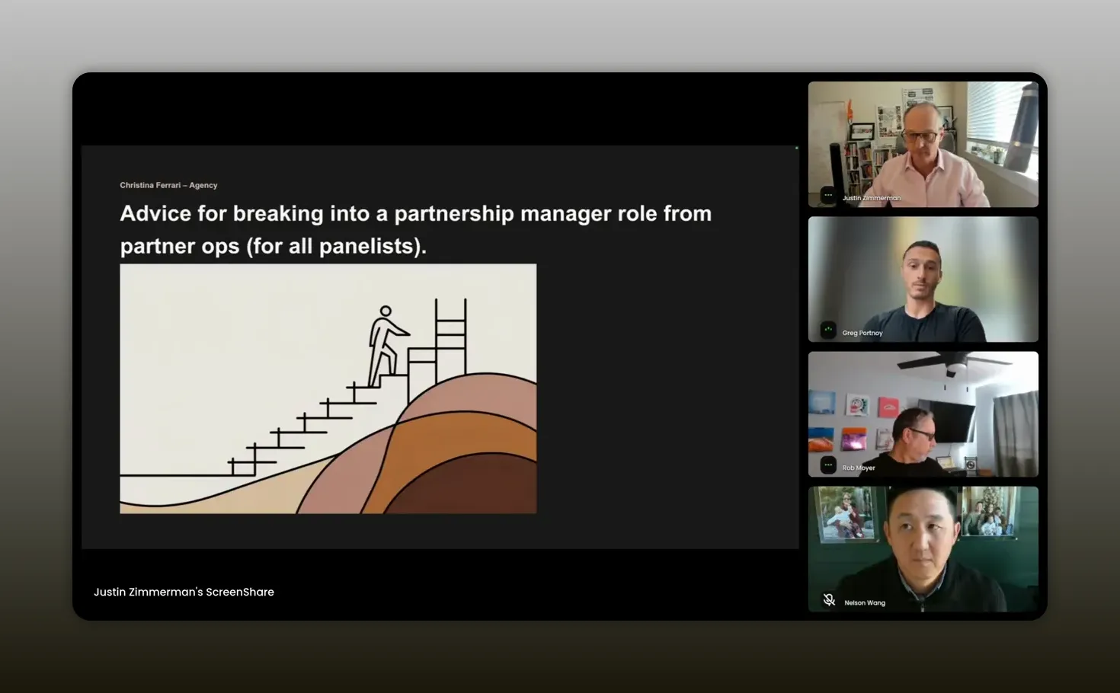1120x693 pixels.
Task: Click the 'Justin Zimmerman's ScreenShare' label
Action: [184, 592]
